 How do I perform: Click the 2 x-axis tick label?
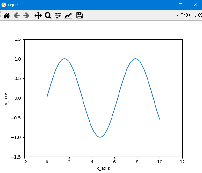point(69,162)
